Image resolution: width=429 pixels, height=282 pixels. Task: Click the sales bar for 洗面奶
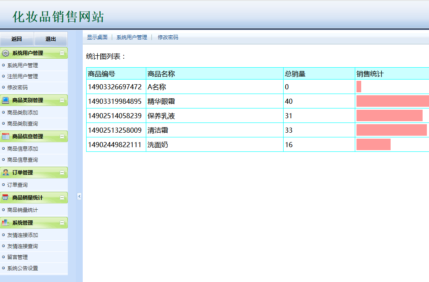click(374, 145)
